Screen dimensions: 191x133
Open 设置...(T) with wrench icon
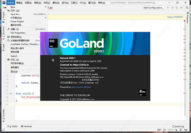coord(27,29)
